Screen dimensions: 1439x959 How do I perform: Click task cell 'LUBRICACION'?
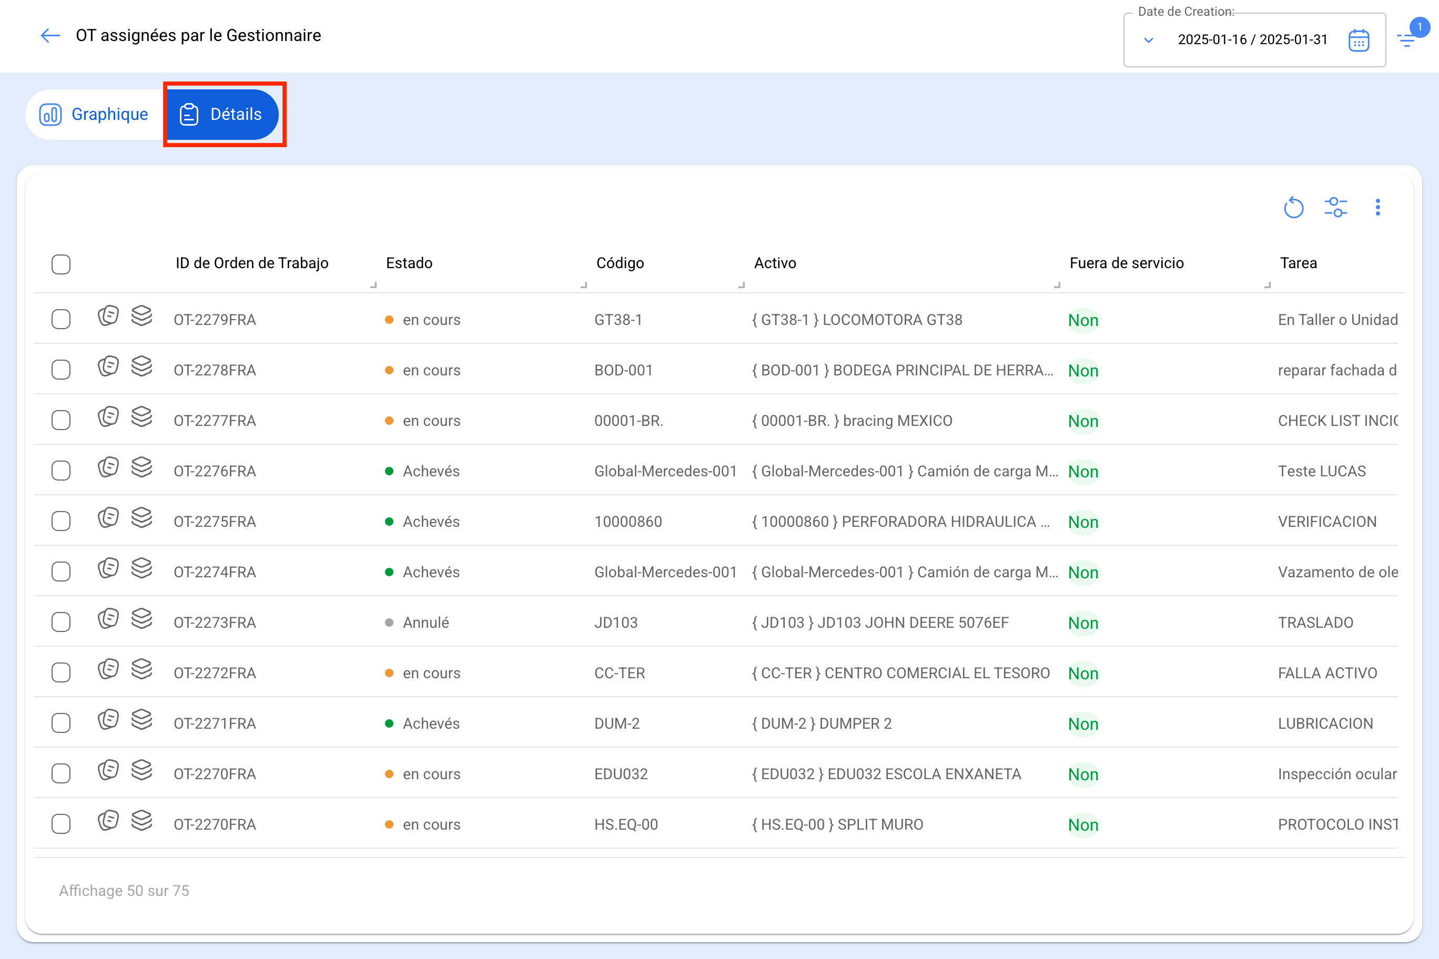1325,723
